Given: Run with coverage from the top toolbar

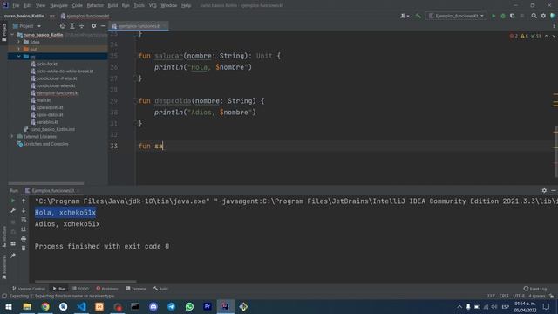Looking at the screenshot, I should click(x=512, y=16).
